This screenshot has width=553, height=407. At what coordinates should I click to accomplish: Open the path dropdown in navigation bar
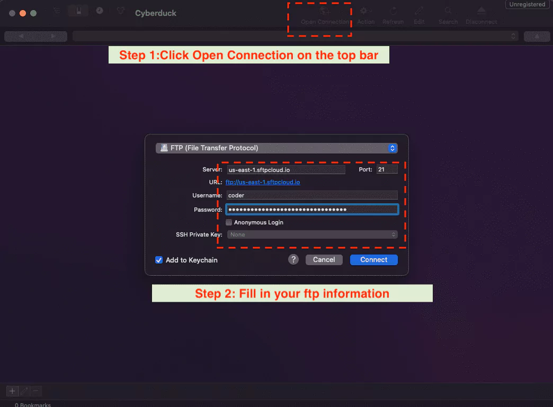point(296,36)
